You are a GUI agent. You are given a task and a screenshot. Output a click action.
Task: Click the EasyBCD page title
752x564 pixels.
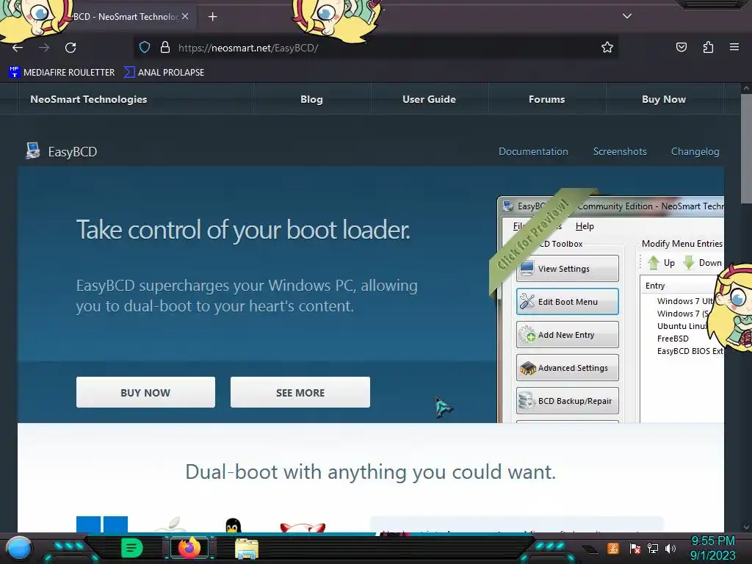coord(73,152)
